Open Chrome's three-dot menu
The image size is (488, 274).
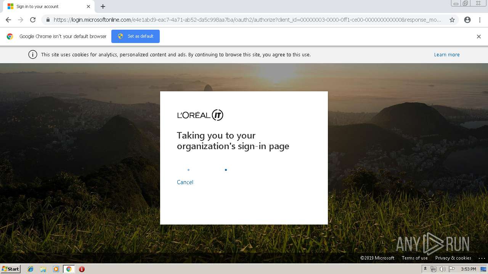[480, 20]
